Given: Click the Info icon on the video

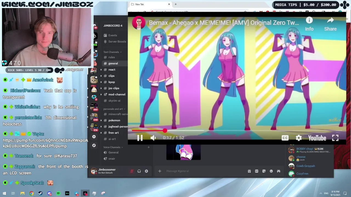Looking at the screenshot, I should 309,20.
